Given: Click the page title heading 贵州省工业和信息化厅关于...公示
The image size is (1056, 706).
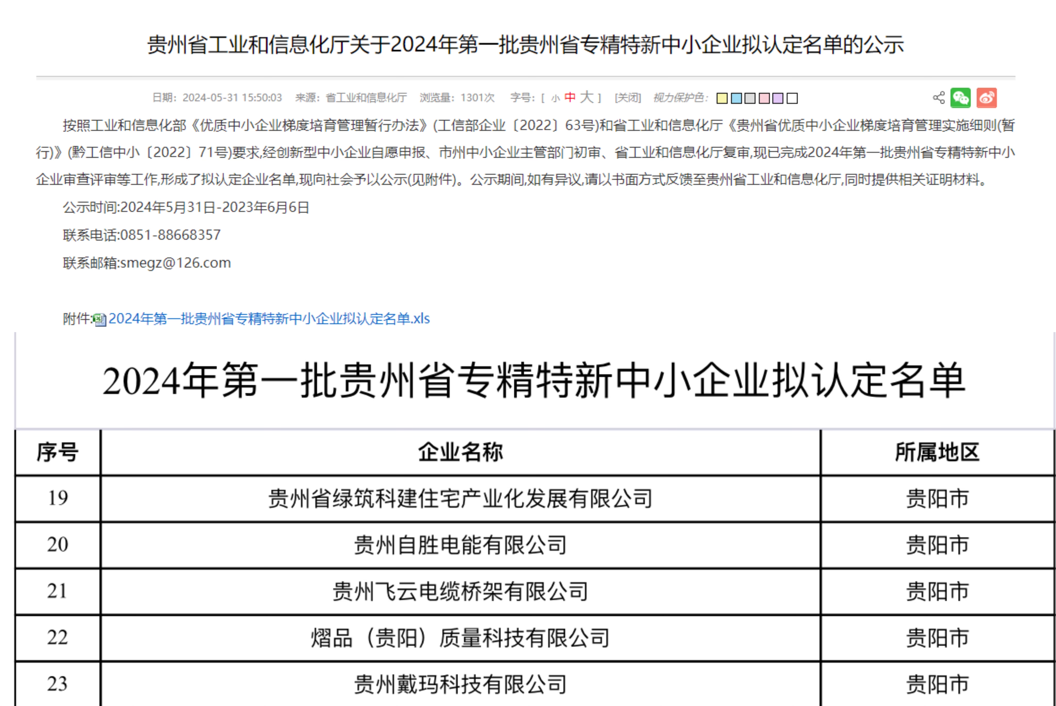Looking at the screenshot, I should [x=526, y=45].
